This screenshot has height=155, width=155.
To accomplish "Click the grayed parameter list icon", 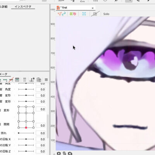I will (x=24, y=80).
